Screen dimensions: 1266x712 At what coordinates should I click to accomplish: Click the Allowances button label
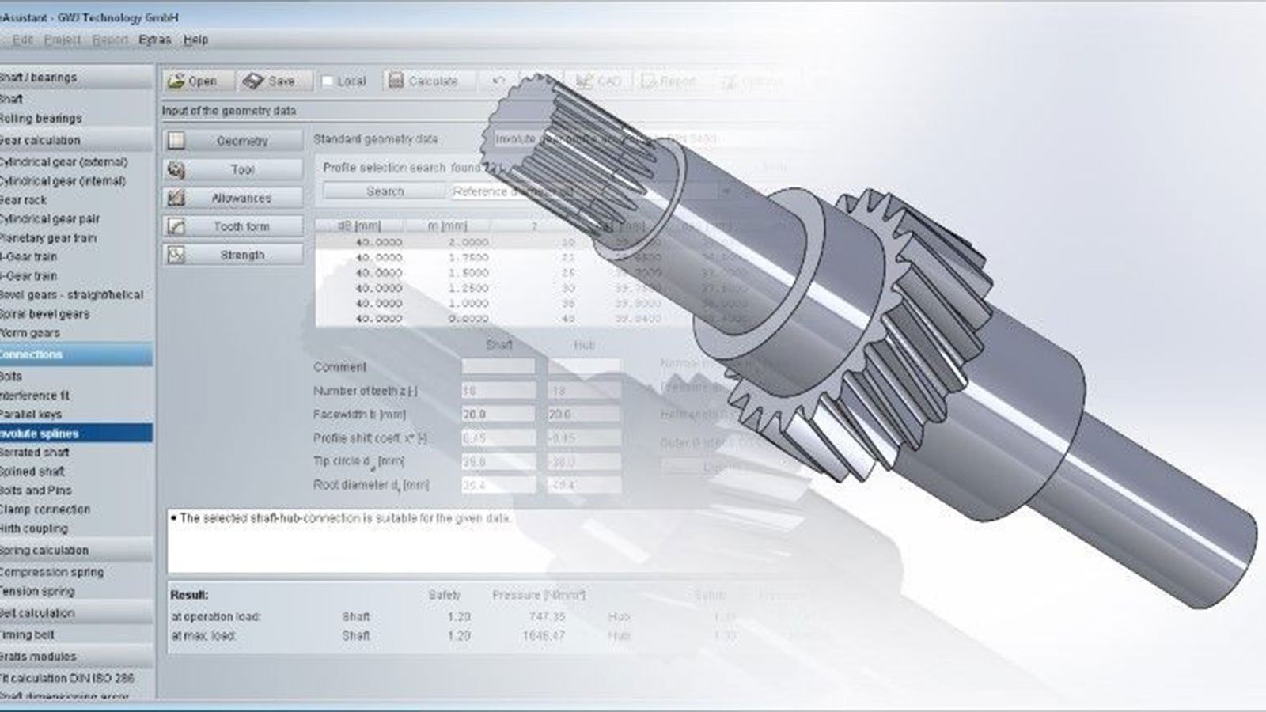coord(241,198)
